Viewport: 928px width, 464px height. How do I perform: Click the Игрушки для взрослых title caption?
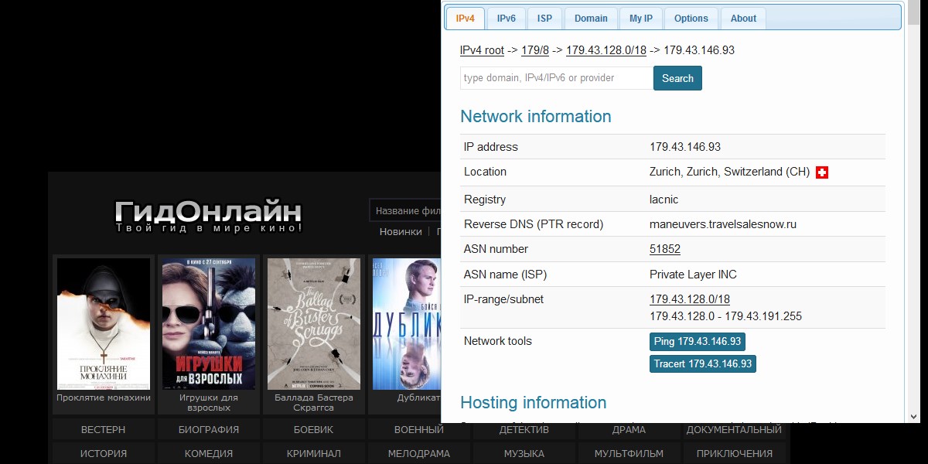point(209,403)
